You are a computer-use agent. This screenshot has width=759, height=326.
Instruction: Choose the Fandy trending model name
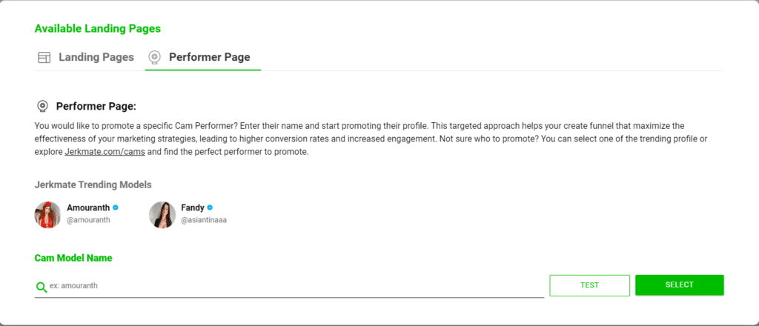[192, 208]
